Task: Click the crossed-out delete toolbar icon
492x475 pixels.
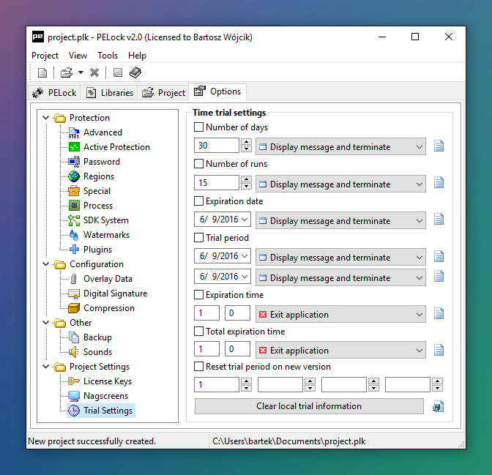Action: click(x=94, y=72)
